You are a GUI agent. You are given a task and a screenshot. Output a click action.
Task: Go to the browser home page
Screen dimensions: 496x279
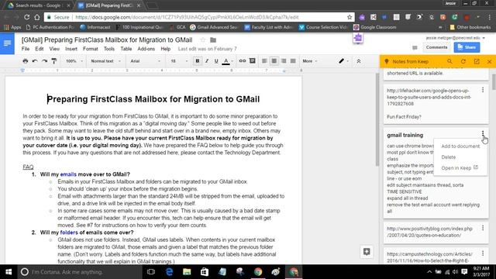tap(37, 17)
